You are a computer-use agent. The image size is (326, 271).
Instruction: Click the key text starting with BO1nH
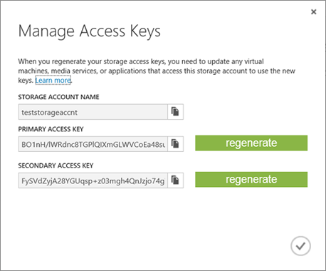tap(93, 144)
